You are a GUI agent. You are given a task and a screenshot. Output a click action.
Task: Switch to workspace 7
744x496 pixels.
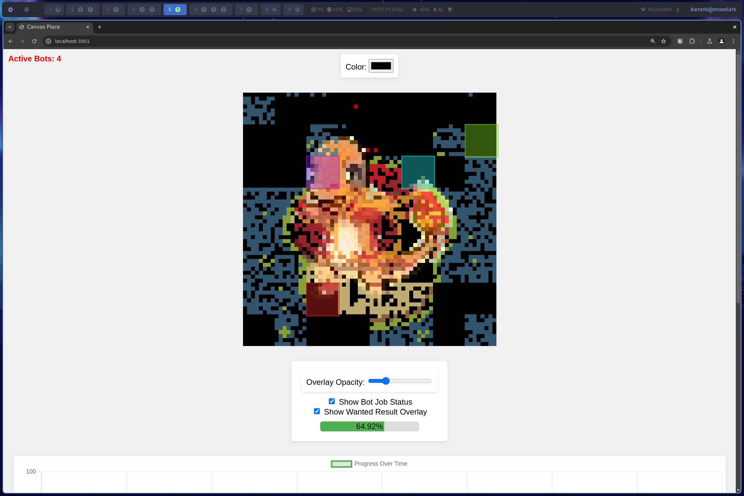pyautogui.click(x=246, y=10)
